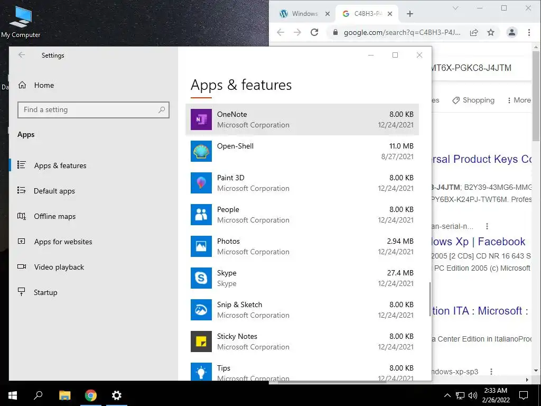Click the Skype app icon
541x406 pixels.
[201, 278]
